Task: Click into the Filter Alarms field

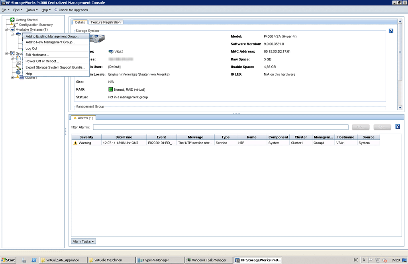Action: (221, 127)
